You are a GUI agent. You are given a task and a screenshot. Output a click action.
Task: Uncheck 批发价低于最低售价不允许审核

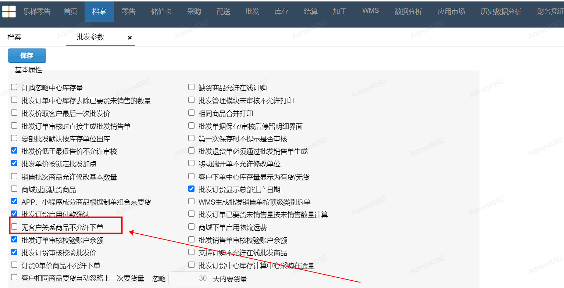(x=14, y=151)
